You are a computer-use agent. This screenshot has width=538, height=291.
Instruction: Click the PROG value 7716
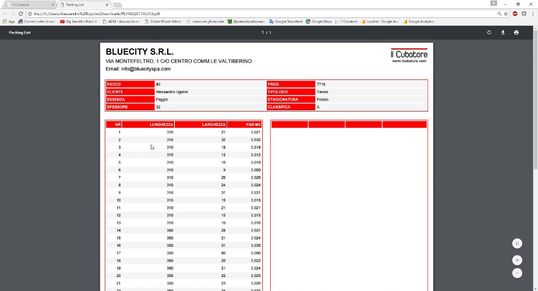click(x=321, y=85)
